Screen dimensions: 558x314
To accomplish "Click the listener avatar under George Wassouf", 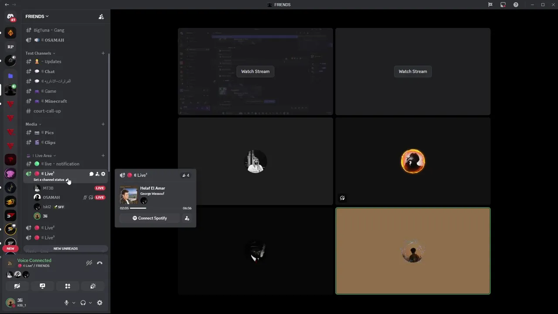I will (x=144, y=201).
